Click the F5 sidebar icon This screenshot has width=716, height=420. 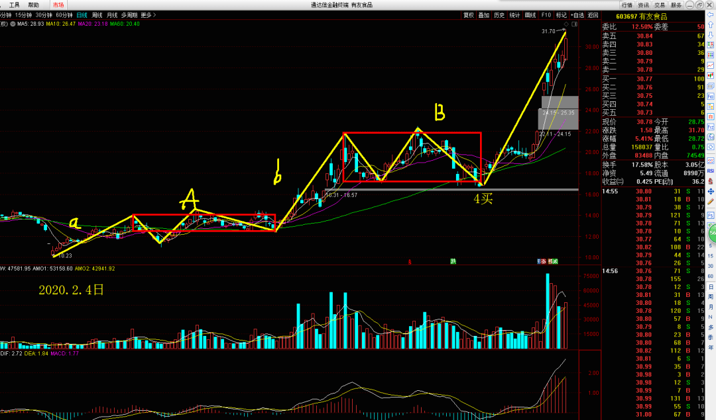[711, 215]
